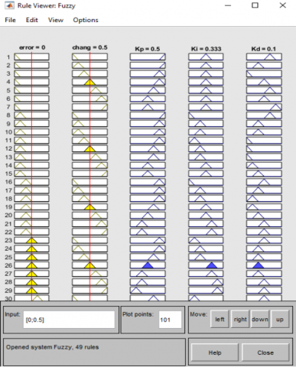
Task: Select rule number 19
Action: click(x=8, y=206)
